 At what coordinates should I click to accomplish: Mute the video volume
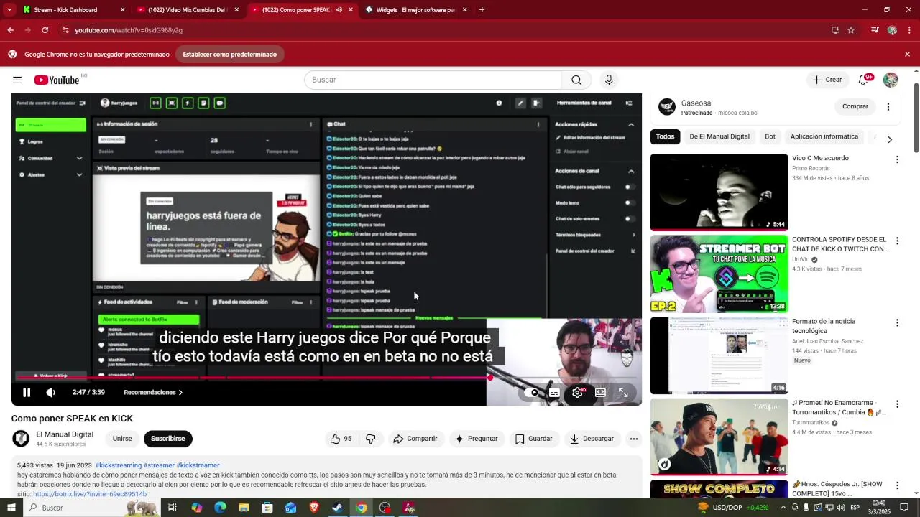(x=50, y=393)
